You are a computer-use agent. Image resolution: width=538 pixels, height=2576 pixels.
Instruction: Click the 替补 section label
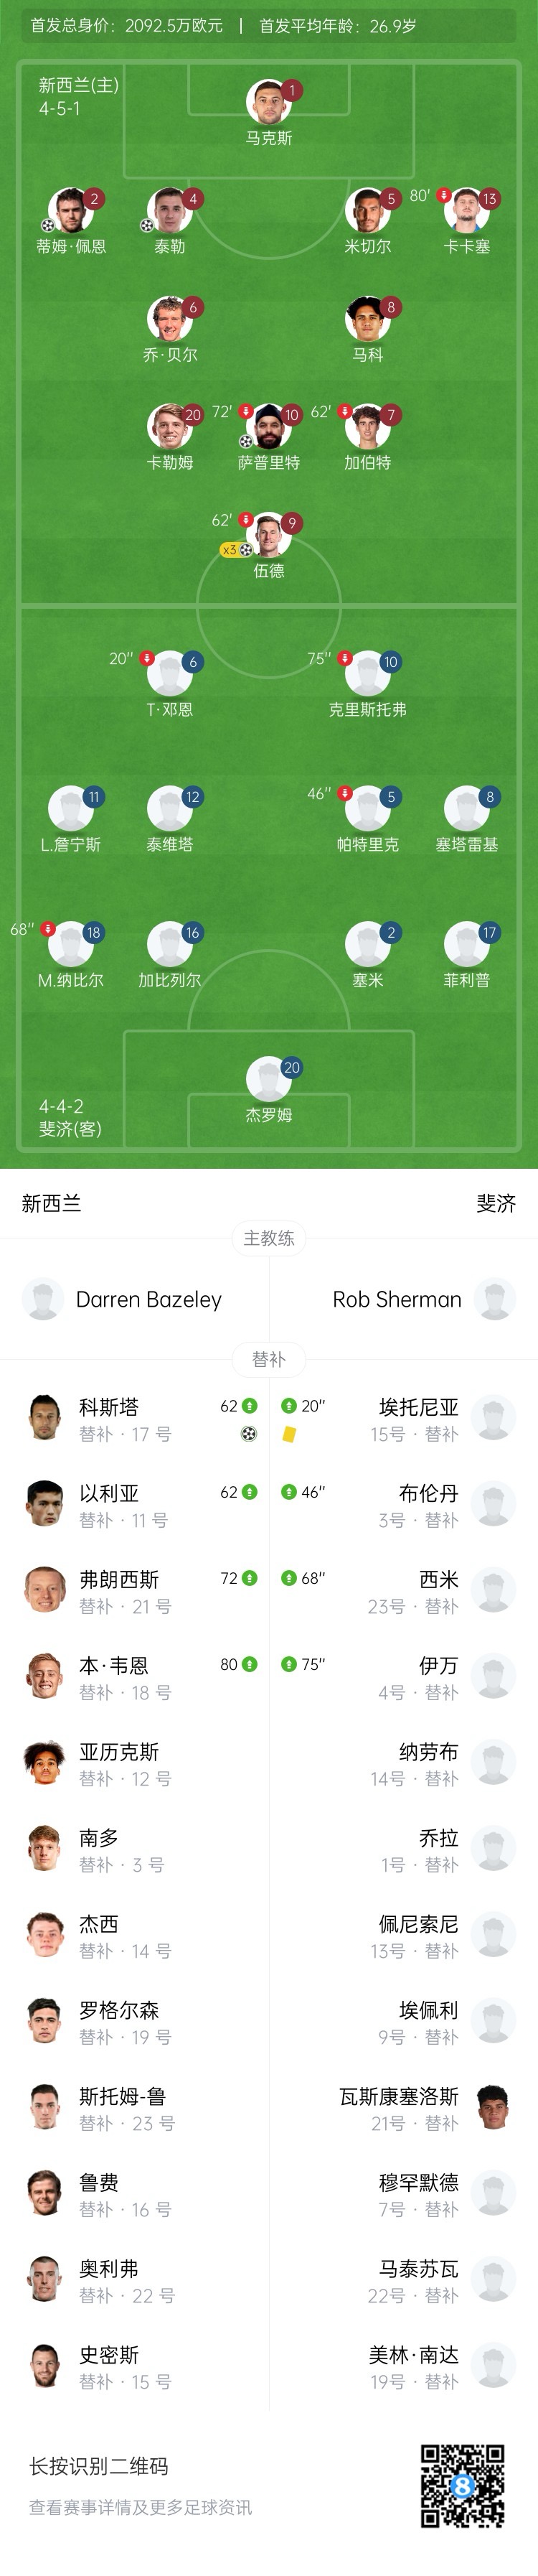coord(269,1359)
